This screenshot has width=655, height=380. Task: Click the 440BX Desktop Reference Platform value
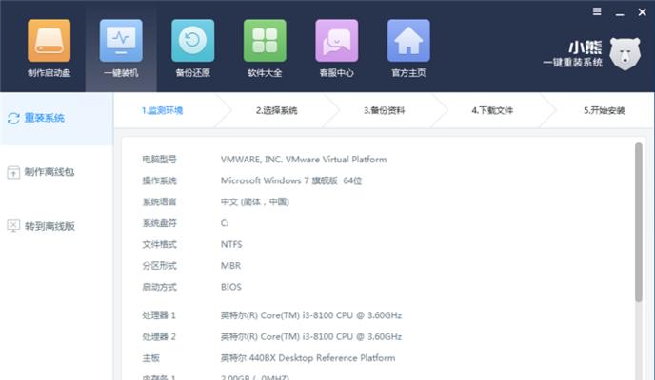pos(308,357)
